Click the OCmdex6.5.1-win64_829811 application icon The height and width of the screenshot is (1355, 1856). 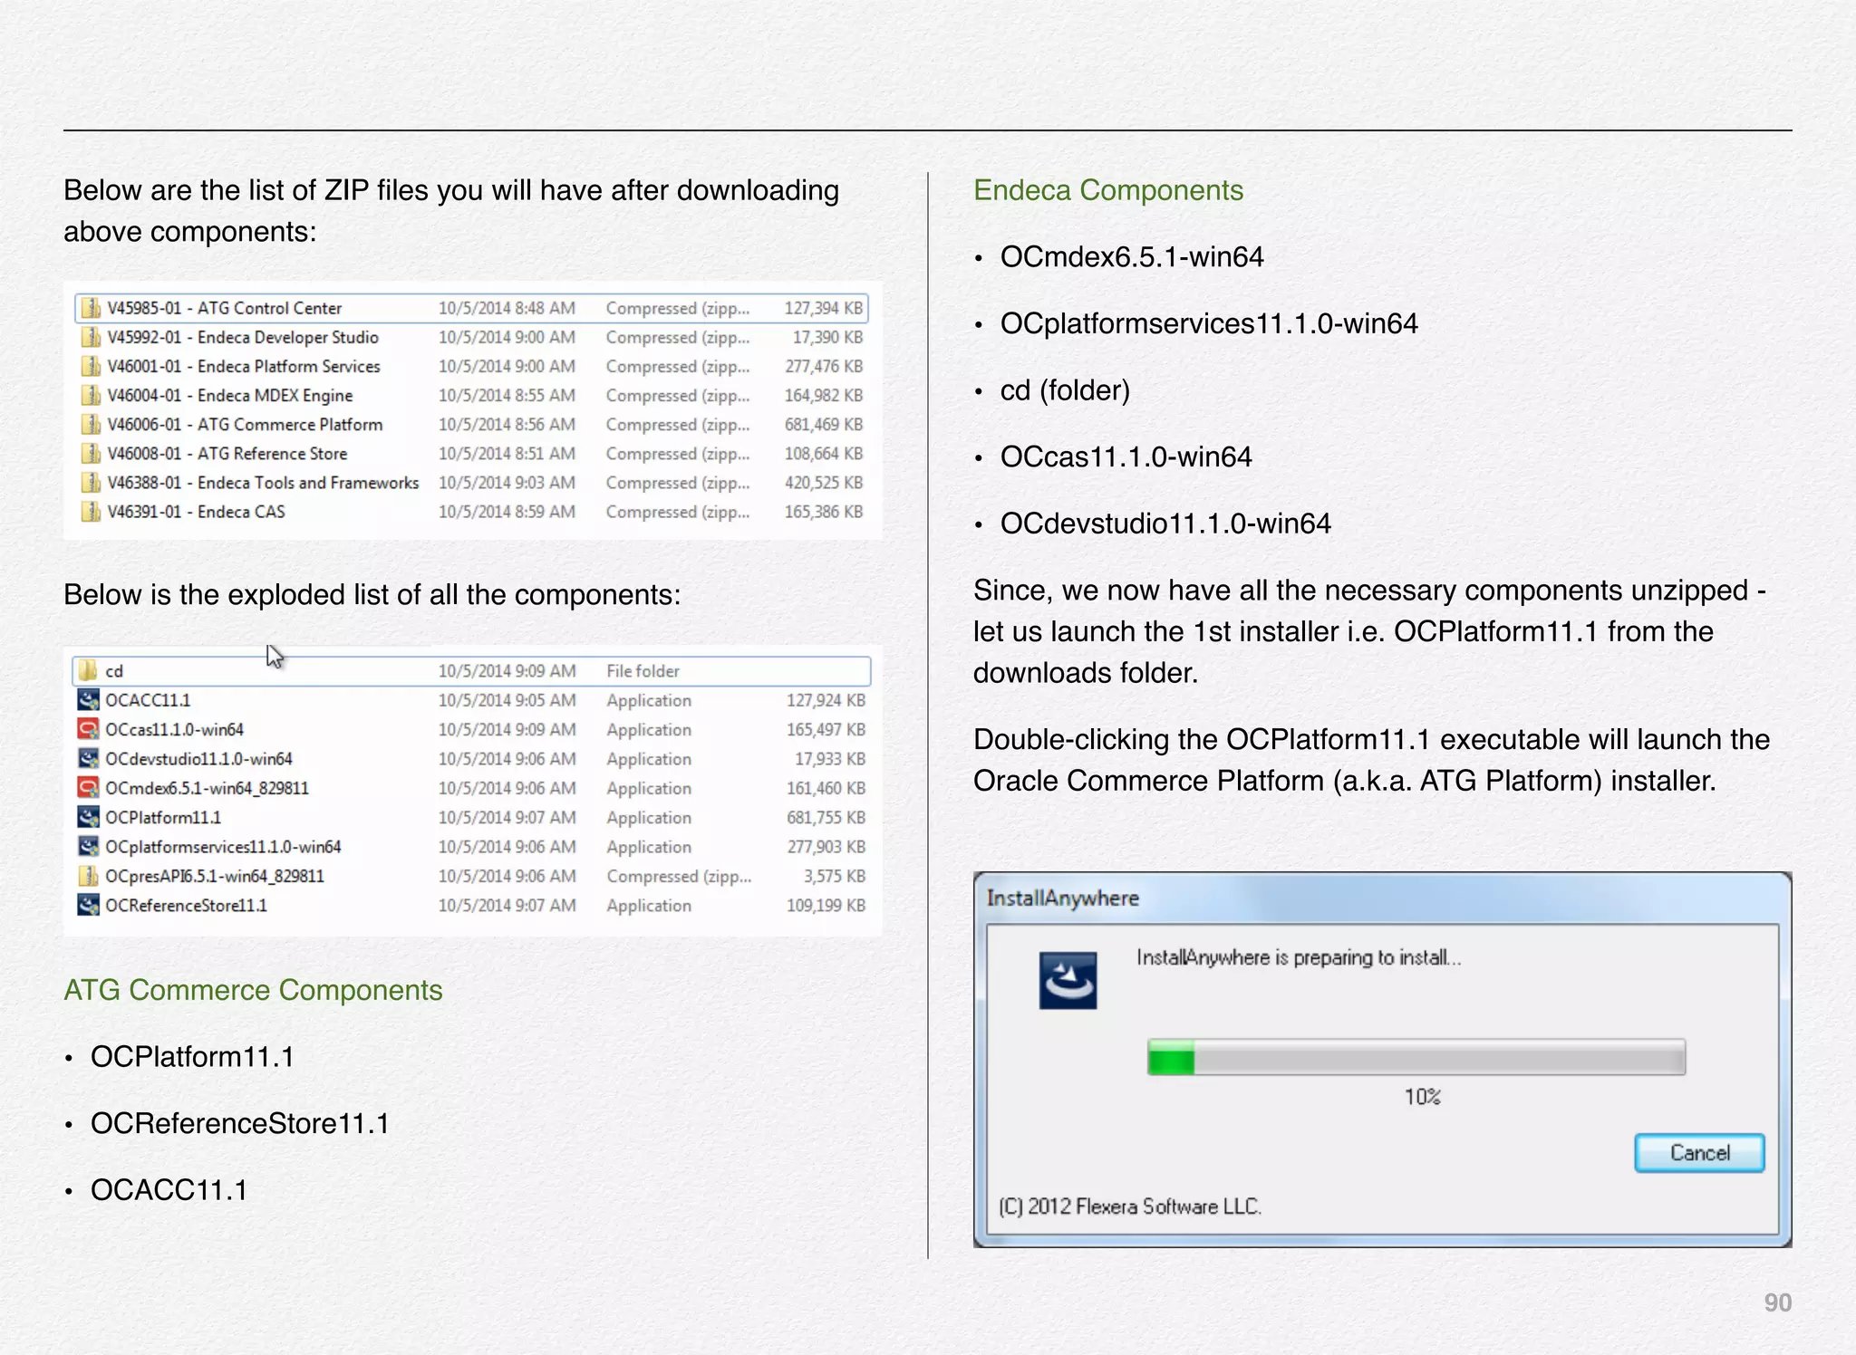pos(88,788)
